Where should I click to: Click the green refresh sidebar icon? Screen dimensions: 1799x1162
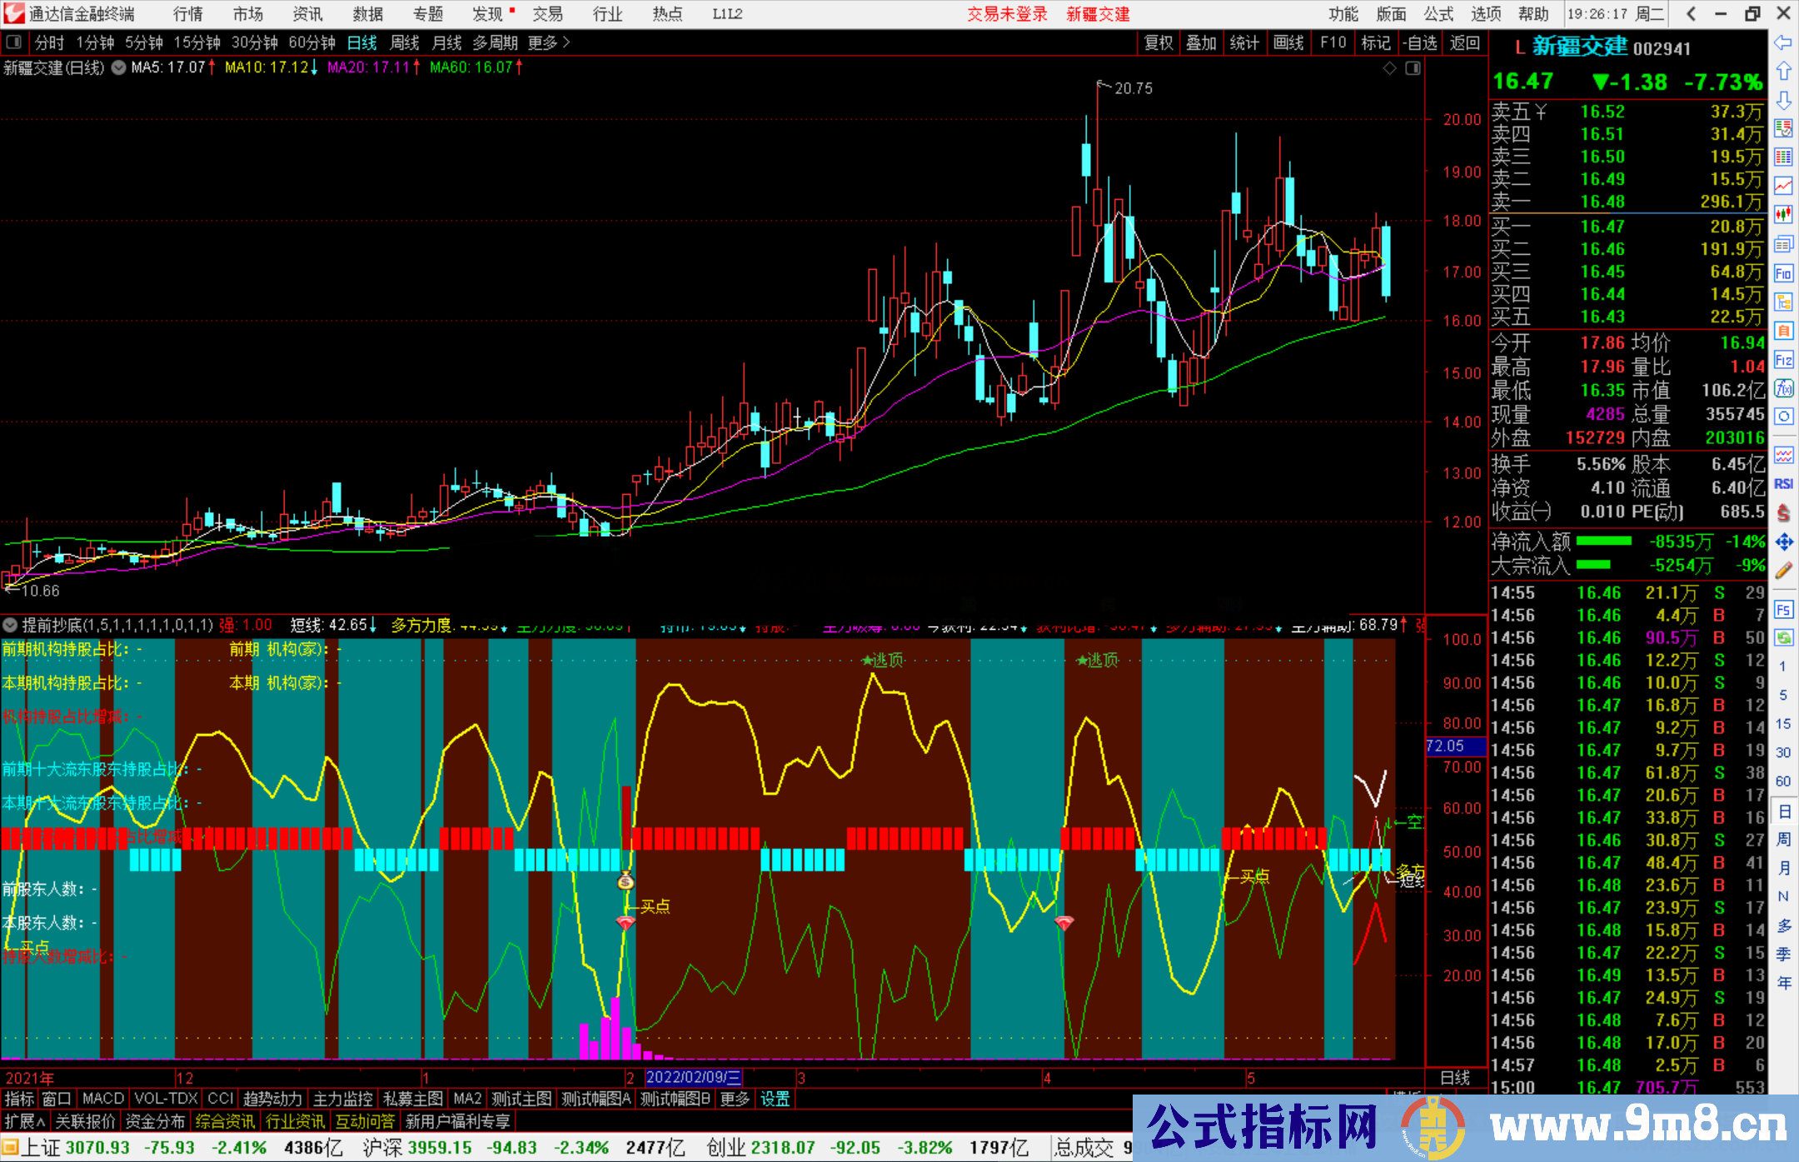point(1783,638)
